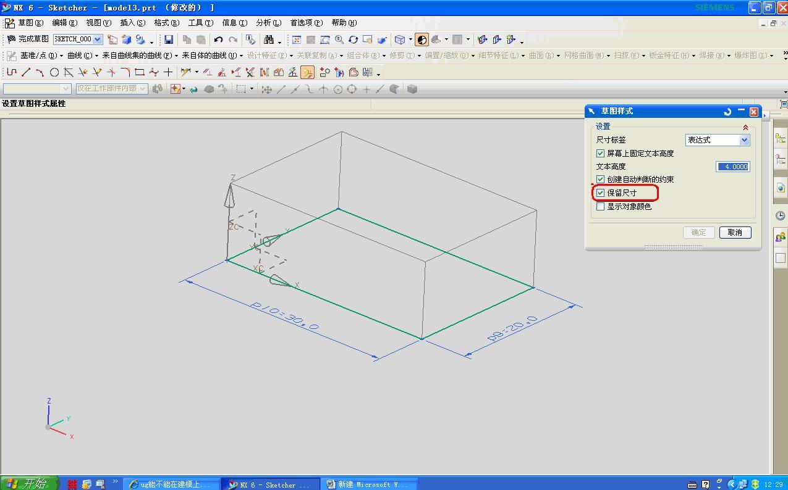Viewport: 788px width, 490px height.
Task: Click the Windows 开始 Start button
Action: (x=29, y=484)
